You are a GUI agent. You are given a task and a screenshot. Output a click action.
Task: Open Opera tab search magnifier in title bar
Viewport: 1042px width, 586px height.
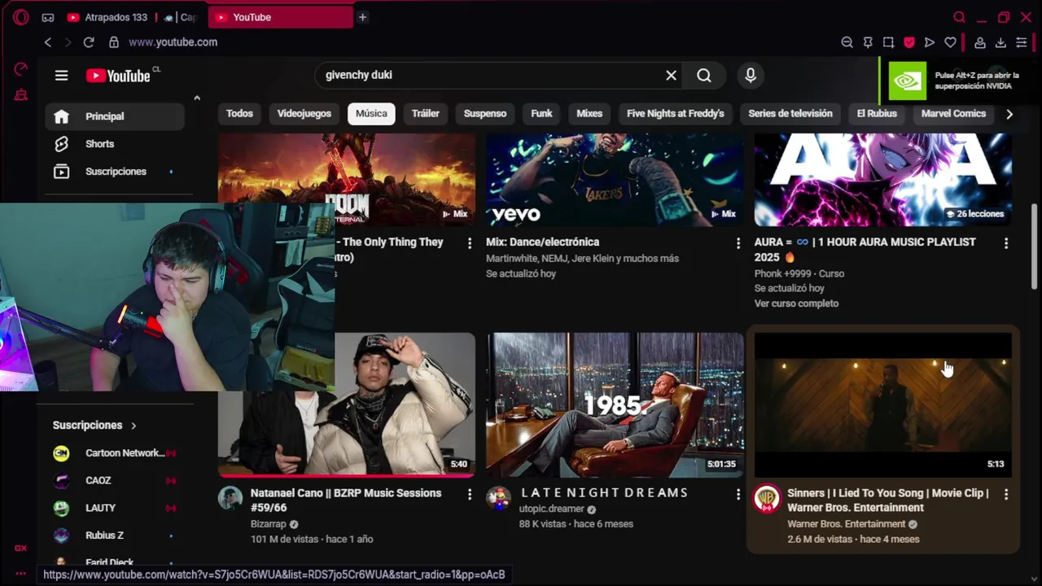click(x=959, y=17)
